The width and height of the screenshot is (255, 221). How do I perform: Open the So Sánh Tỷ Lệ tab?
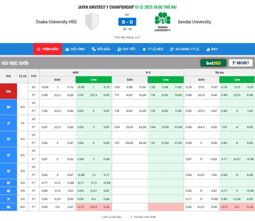pos(185,49)
